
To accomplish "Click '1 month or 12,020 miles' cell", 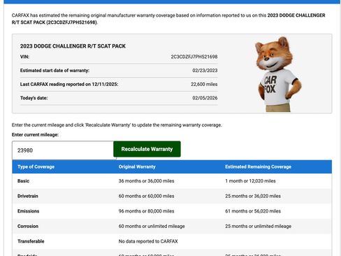I will pyautogui.click(x=250, y=181).
